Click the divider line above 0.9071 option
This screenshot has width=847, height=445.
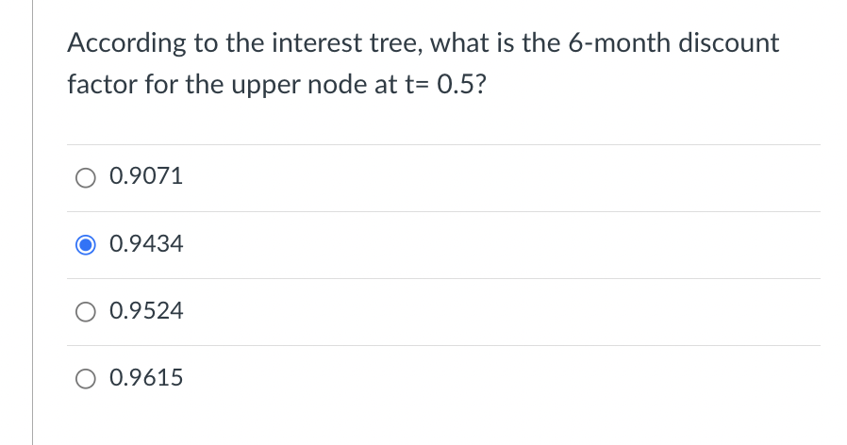click(x=443, y=144)
